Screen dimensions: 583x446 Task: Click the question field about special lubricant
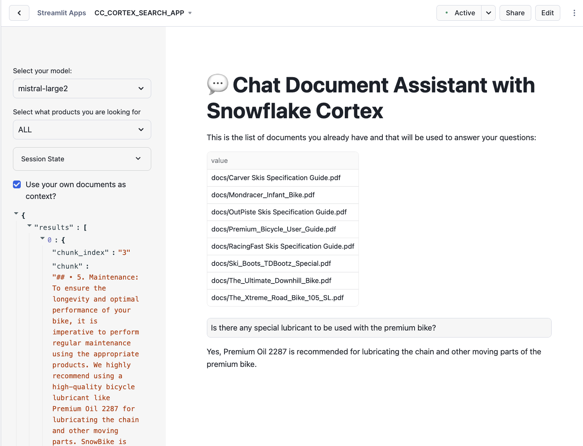(379, 328)
